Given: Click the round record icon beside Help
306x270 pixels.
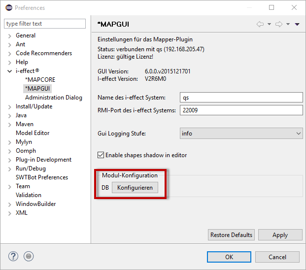Looking at the screenshot, I should pos(29,256).
